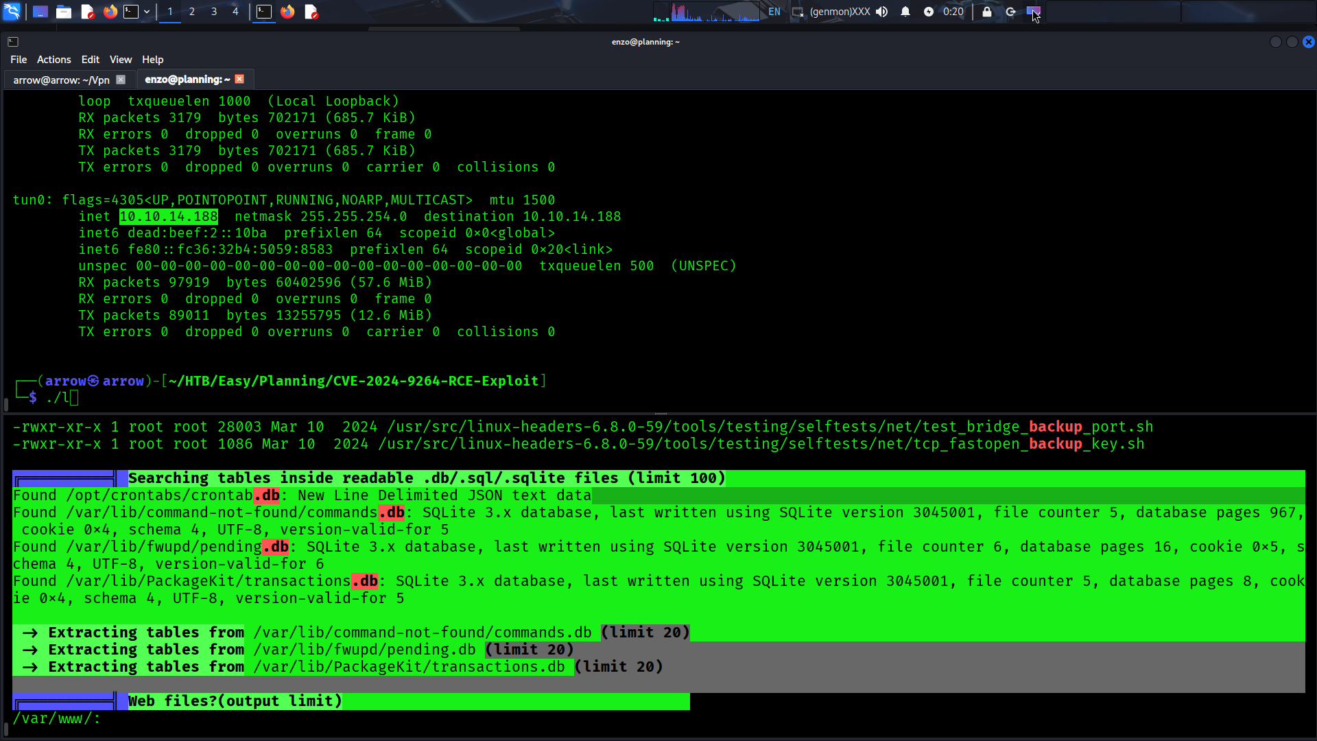Switch to workspace 3

[x=214, y=12]
